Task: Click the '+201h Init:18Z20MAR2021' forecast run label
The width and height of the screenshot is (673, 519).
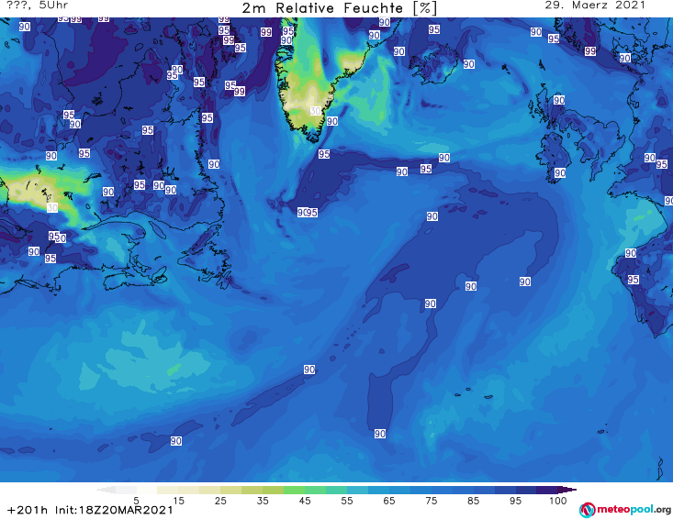Action: (x=90, y=510)
